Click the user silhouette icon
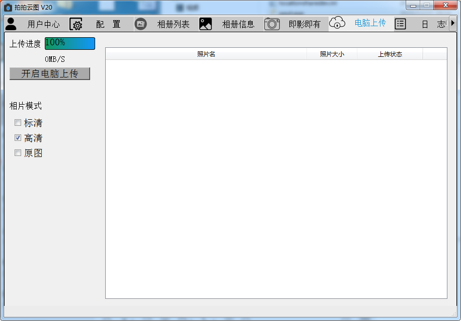 click(x=11, y=24)
